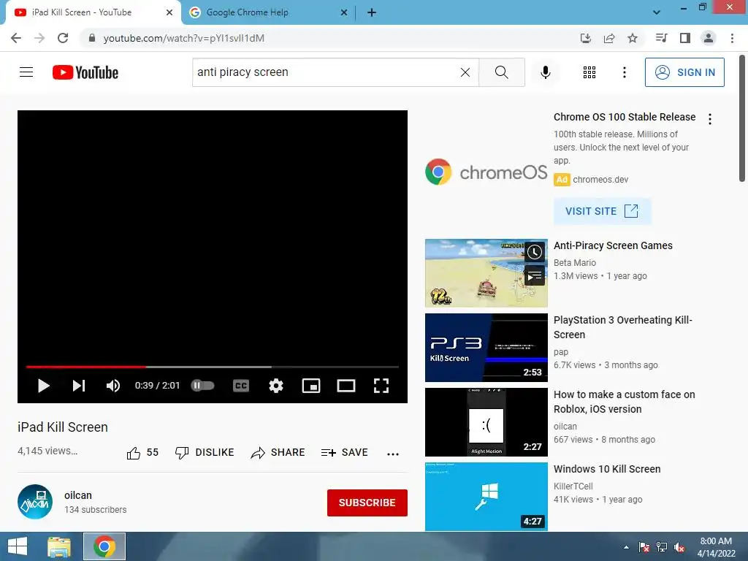Switch to theater mode

(x=346, y=386)
